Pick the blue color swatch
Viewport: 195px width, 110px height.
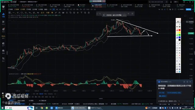179,37
